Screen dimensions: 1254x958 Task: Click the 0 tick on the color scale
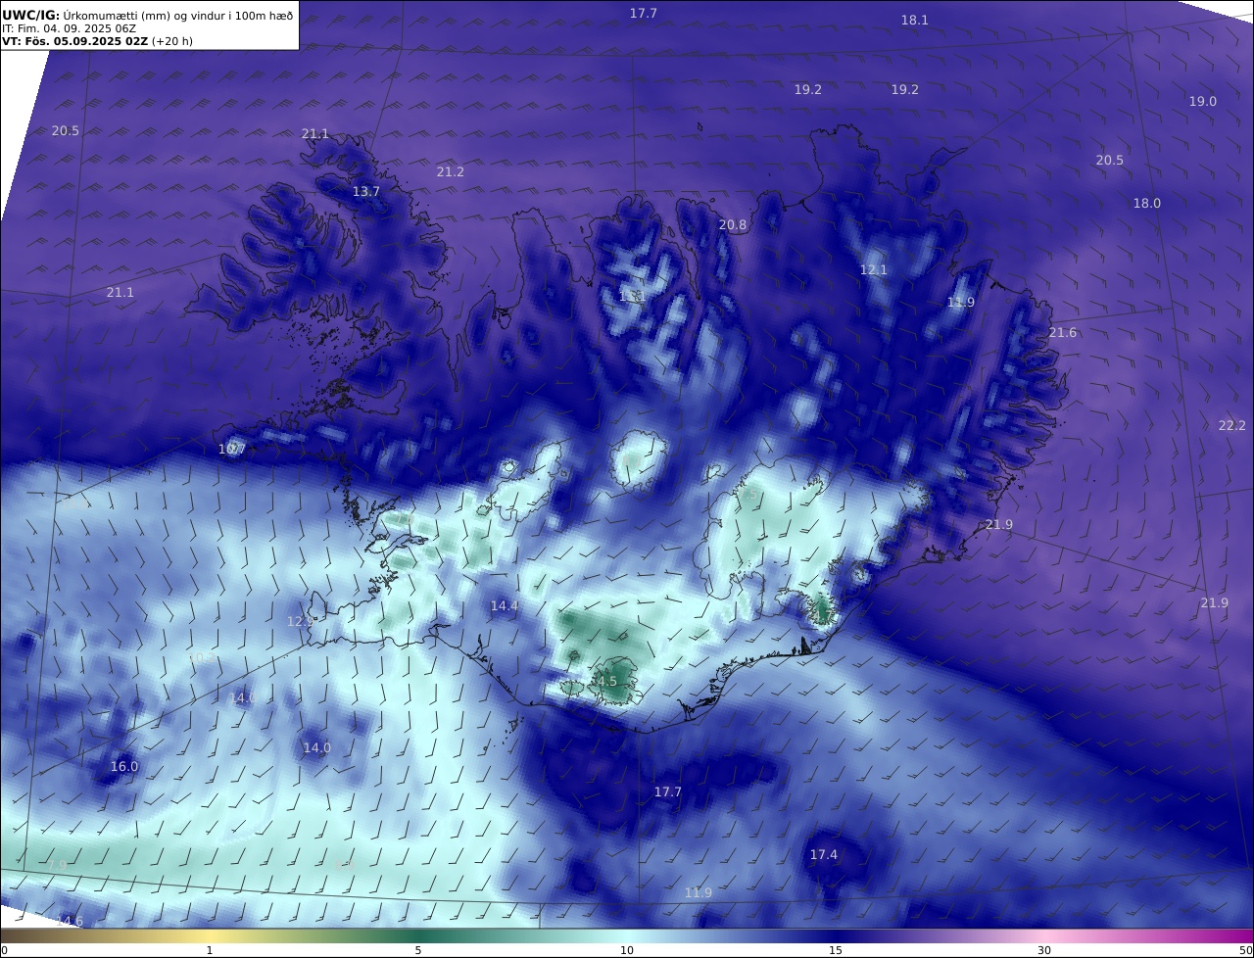(4, 950)
